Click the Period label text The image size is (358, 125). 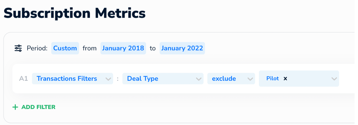tap(37, 48)
